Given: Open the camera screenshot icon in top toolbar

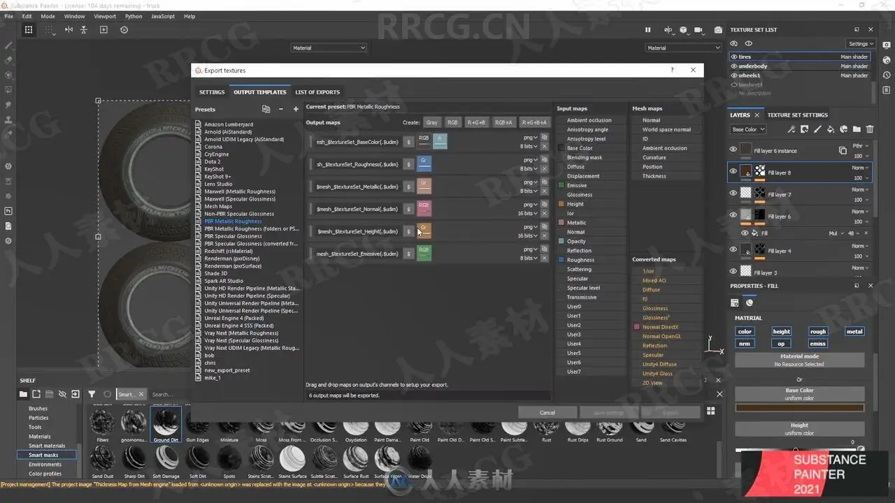Looking at the screenshot, I should pyautogui.click(x=718, y=30).
